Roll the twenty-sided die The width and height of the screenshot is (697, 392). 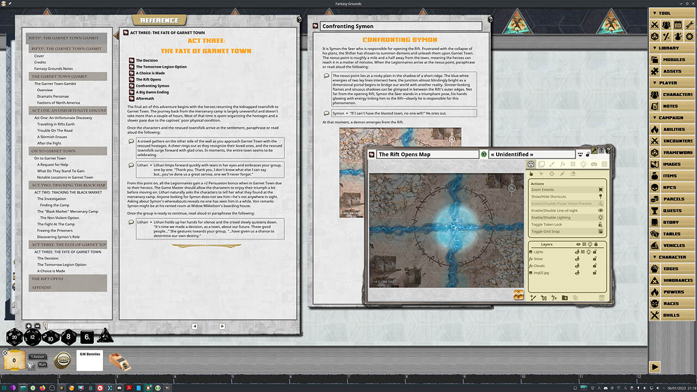14,337
